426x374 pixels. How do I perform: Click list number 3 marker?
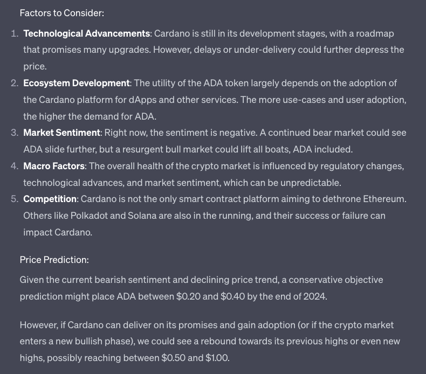click(x=15, y=133)
